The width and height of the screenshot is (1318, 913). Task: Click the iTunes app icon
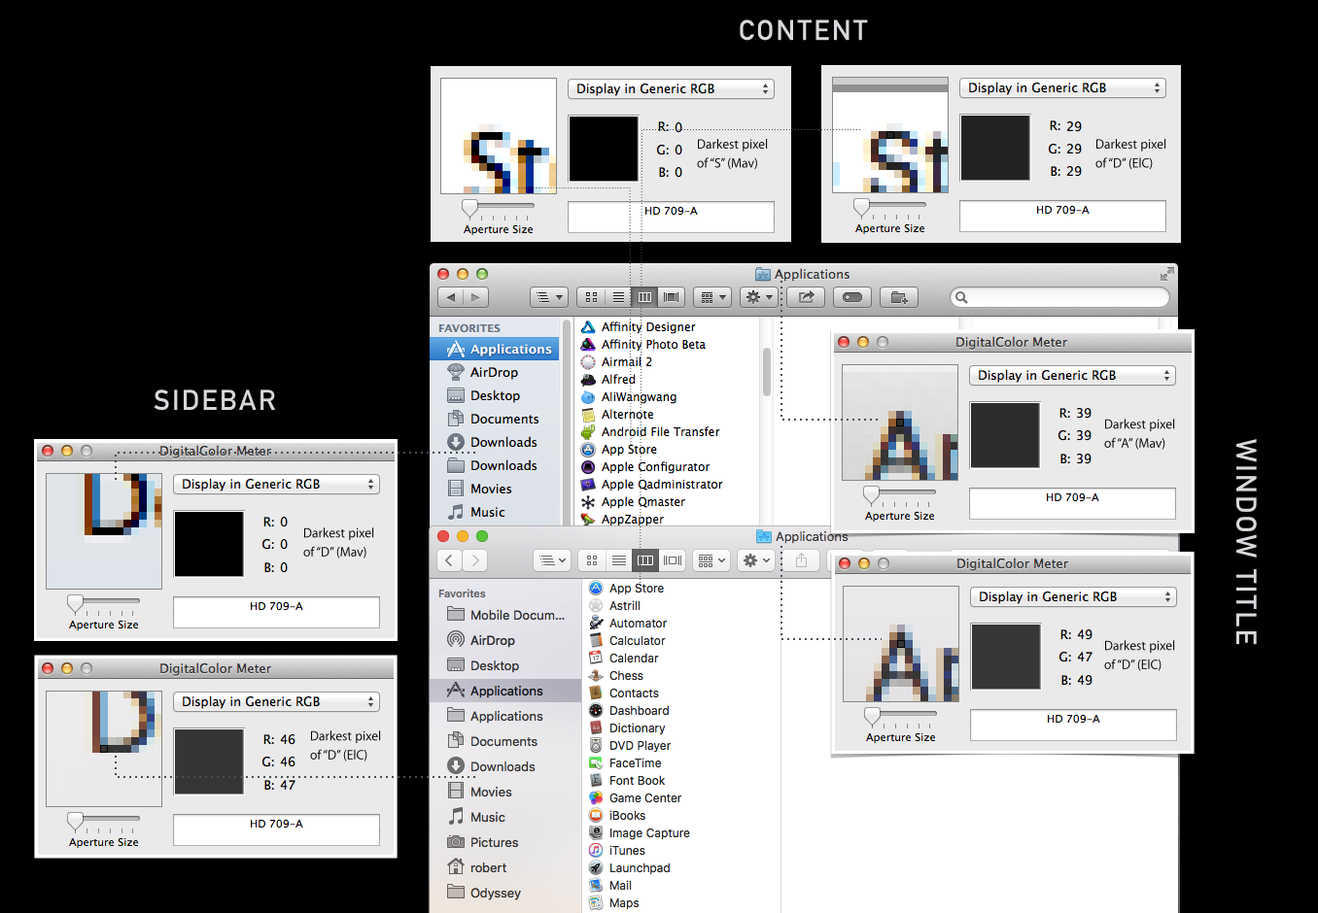pos(596,851)
